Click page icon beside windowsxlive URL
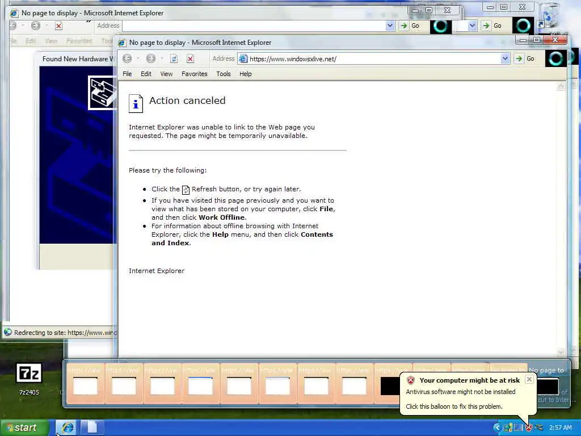 (243, 58)
